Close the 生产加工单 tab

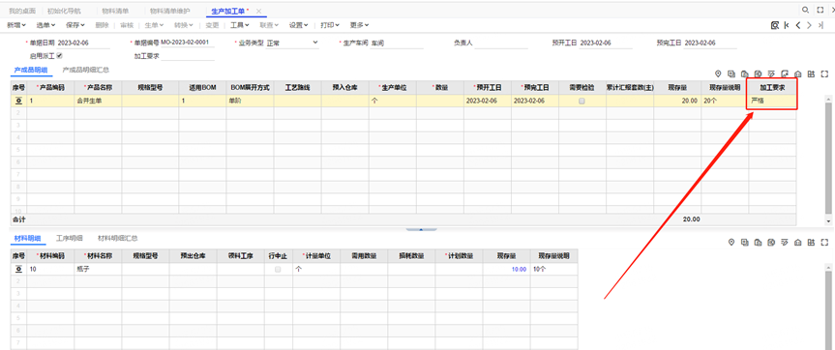[258, 12]
